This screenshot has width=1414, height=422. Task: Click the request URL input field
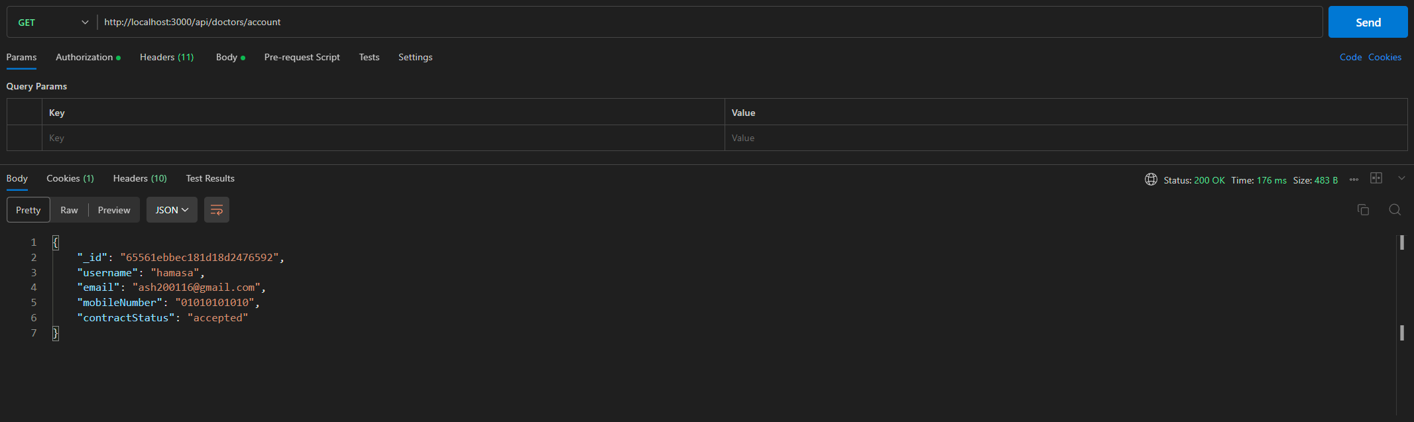(709, 23)
